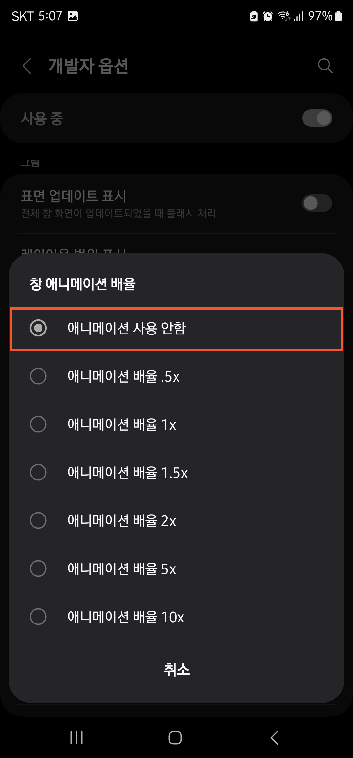Tap the battery icon next to 97%
This screenshot has width=353, height=758.
(339, 16)
